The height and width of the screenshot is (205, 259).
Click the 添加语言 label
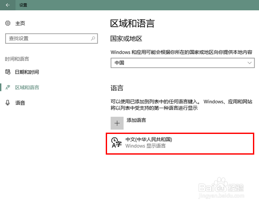click(x=136, y=120)
